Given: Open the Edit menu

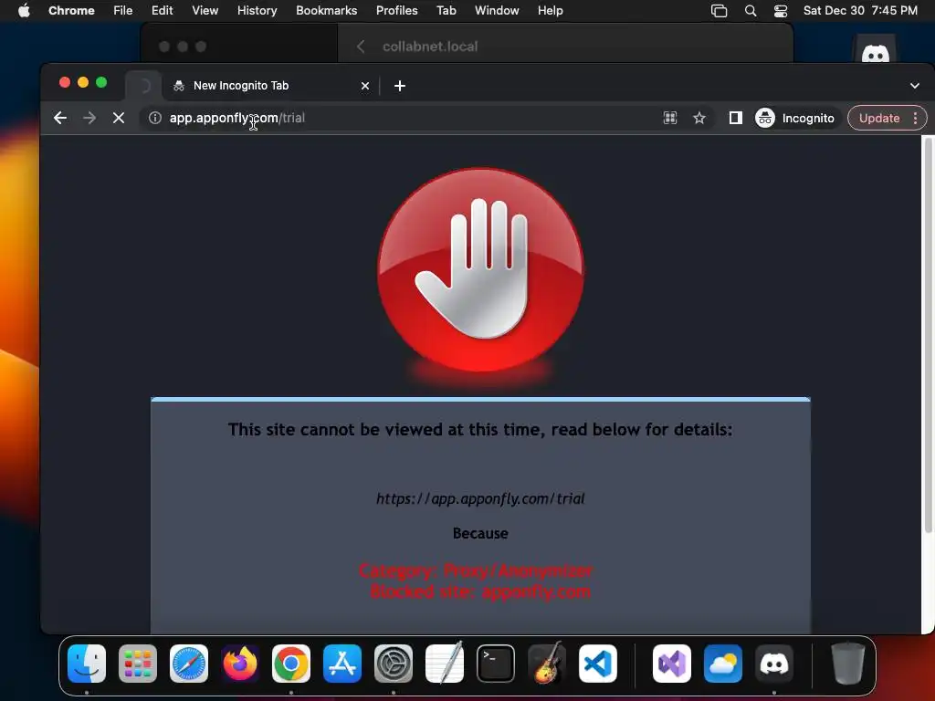Looking at the screenshot, I should [x=163, y=11].
